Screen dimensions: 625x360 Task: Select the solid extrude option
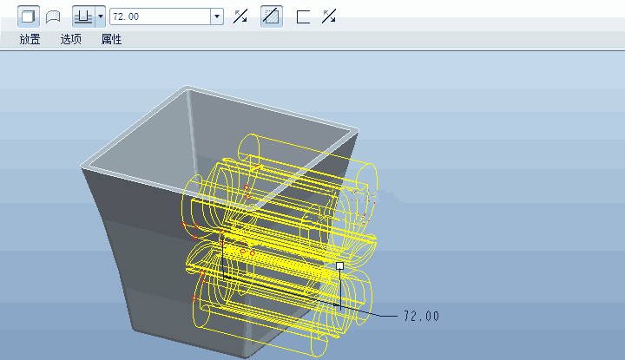coord(29,16)
